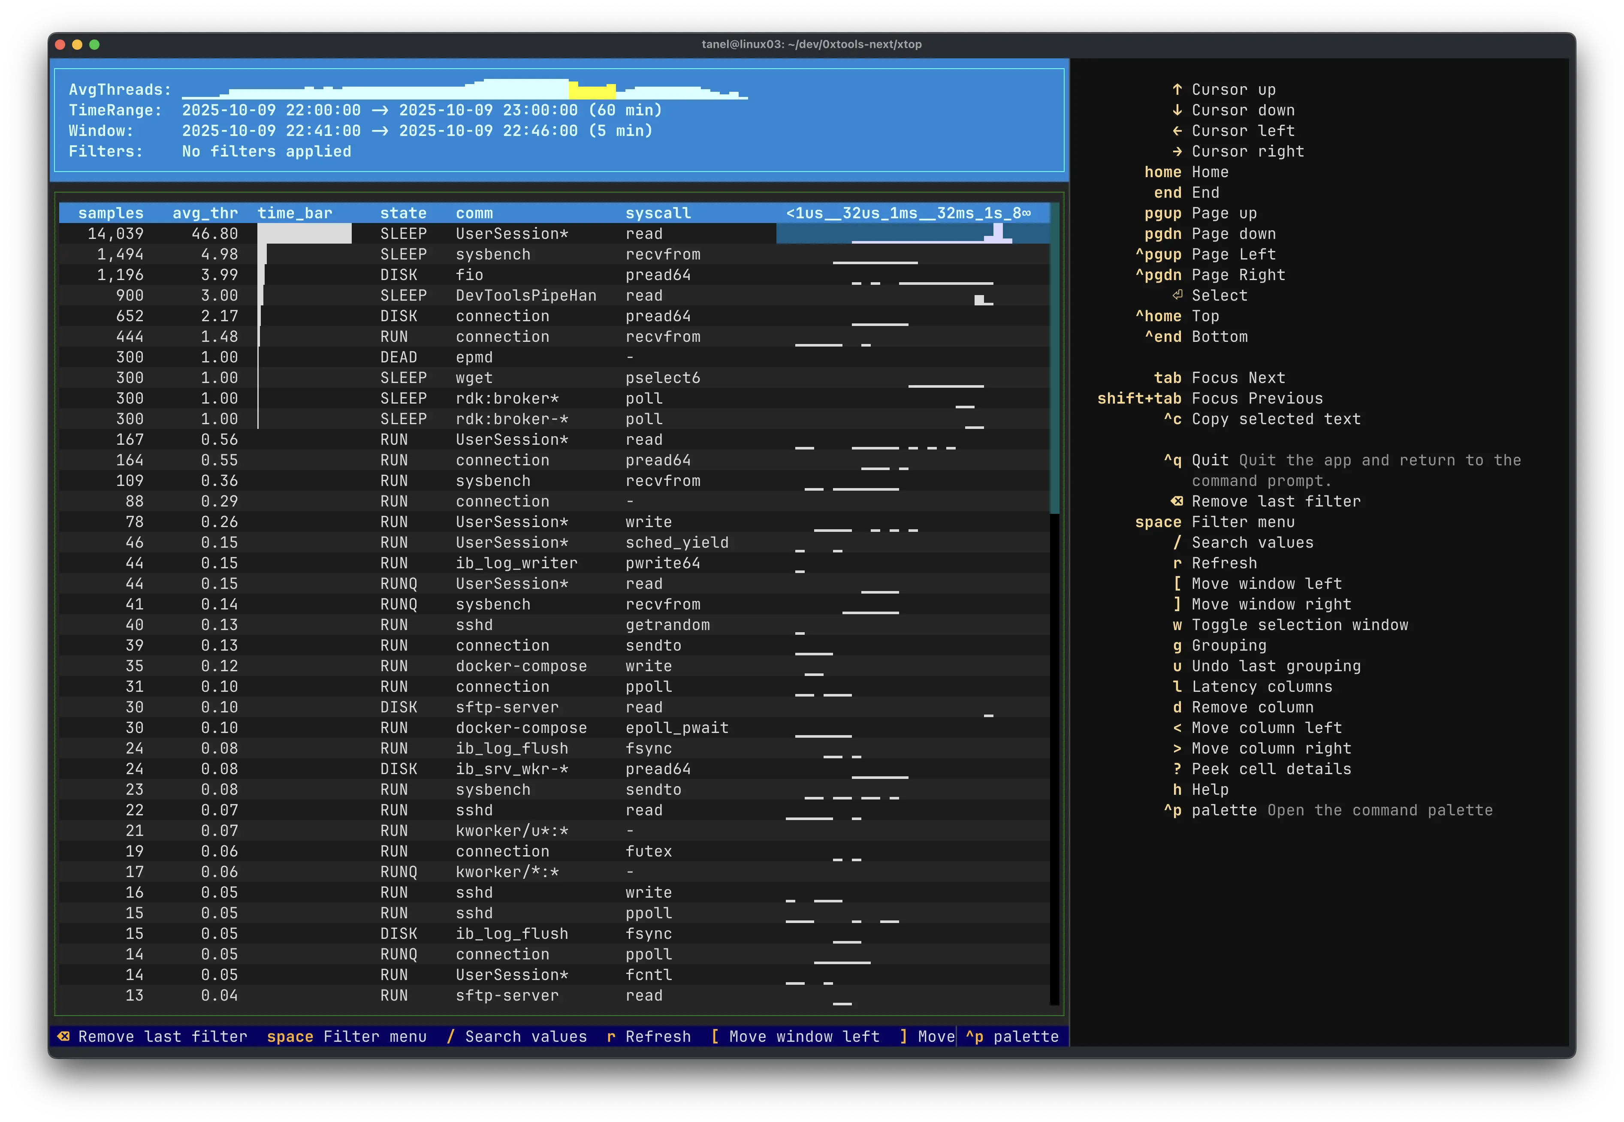Click the ^p palette footer shortcut
1624x1122 pixels.
(x=1011, y=1036)
